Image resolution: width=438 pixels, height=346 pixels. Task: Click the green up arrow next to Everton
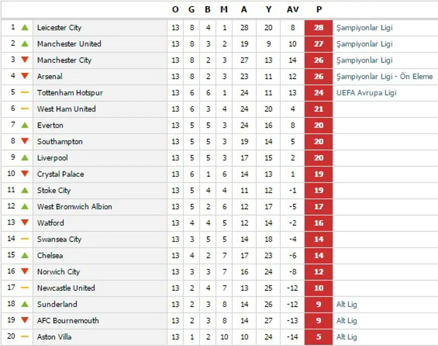(x=25, y=125)
